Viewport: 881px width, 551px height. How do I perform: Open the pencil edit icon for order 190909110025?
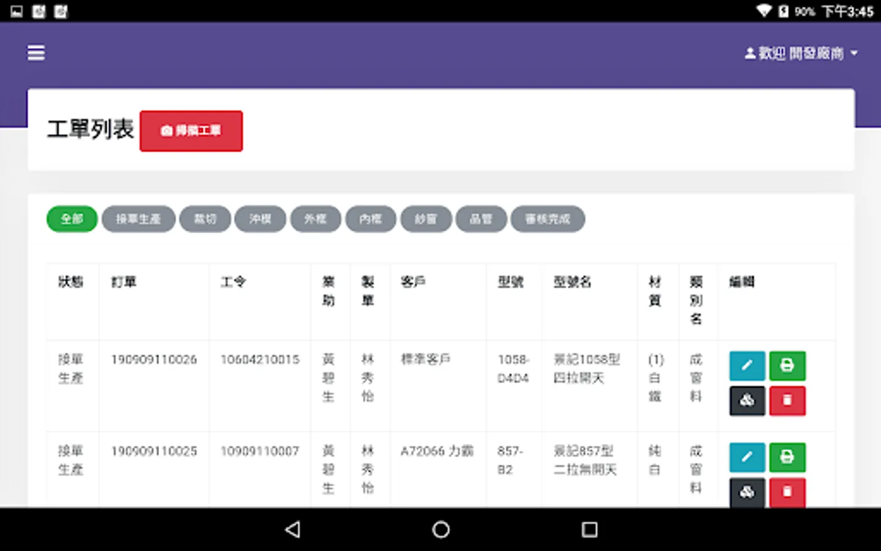click(x=746, y=457)
